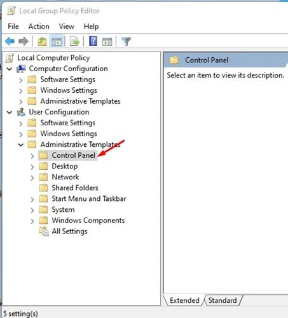The width and height of the screenshot is (288, 318).
Task: Click the Forward arrow toolbar icon
Action: (24, 41)
